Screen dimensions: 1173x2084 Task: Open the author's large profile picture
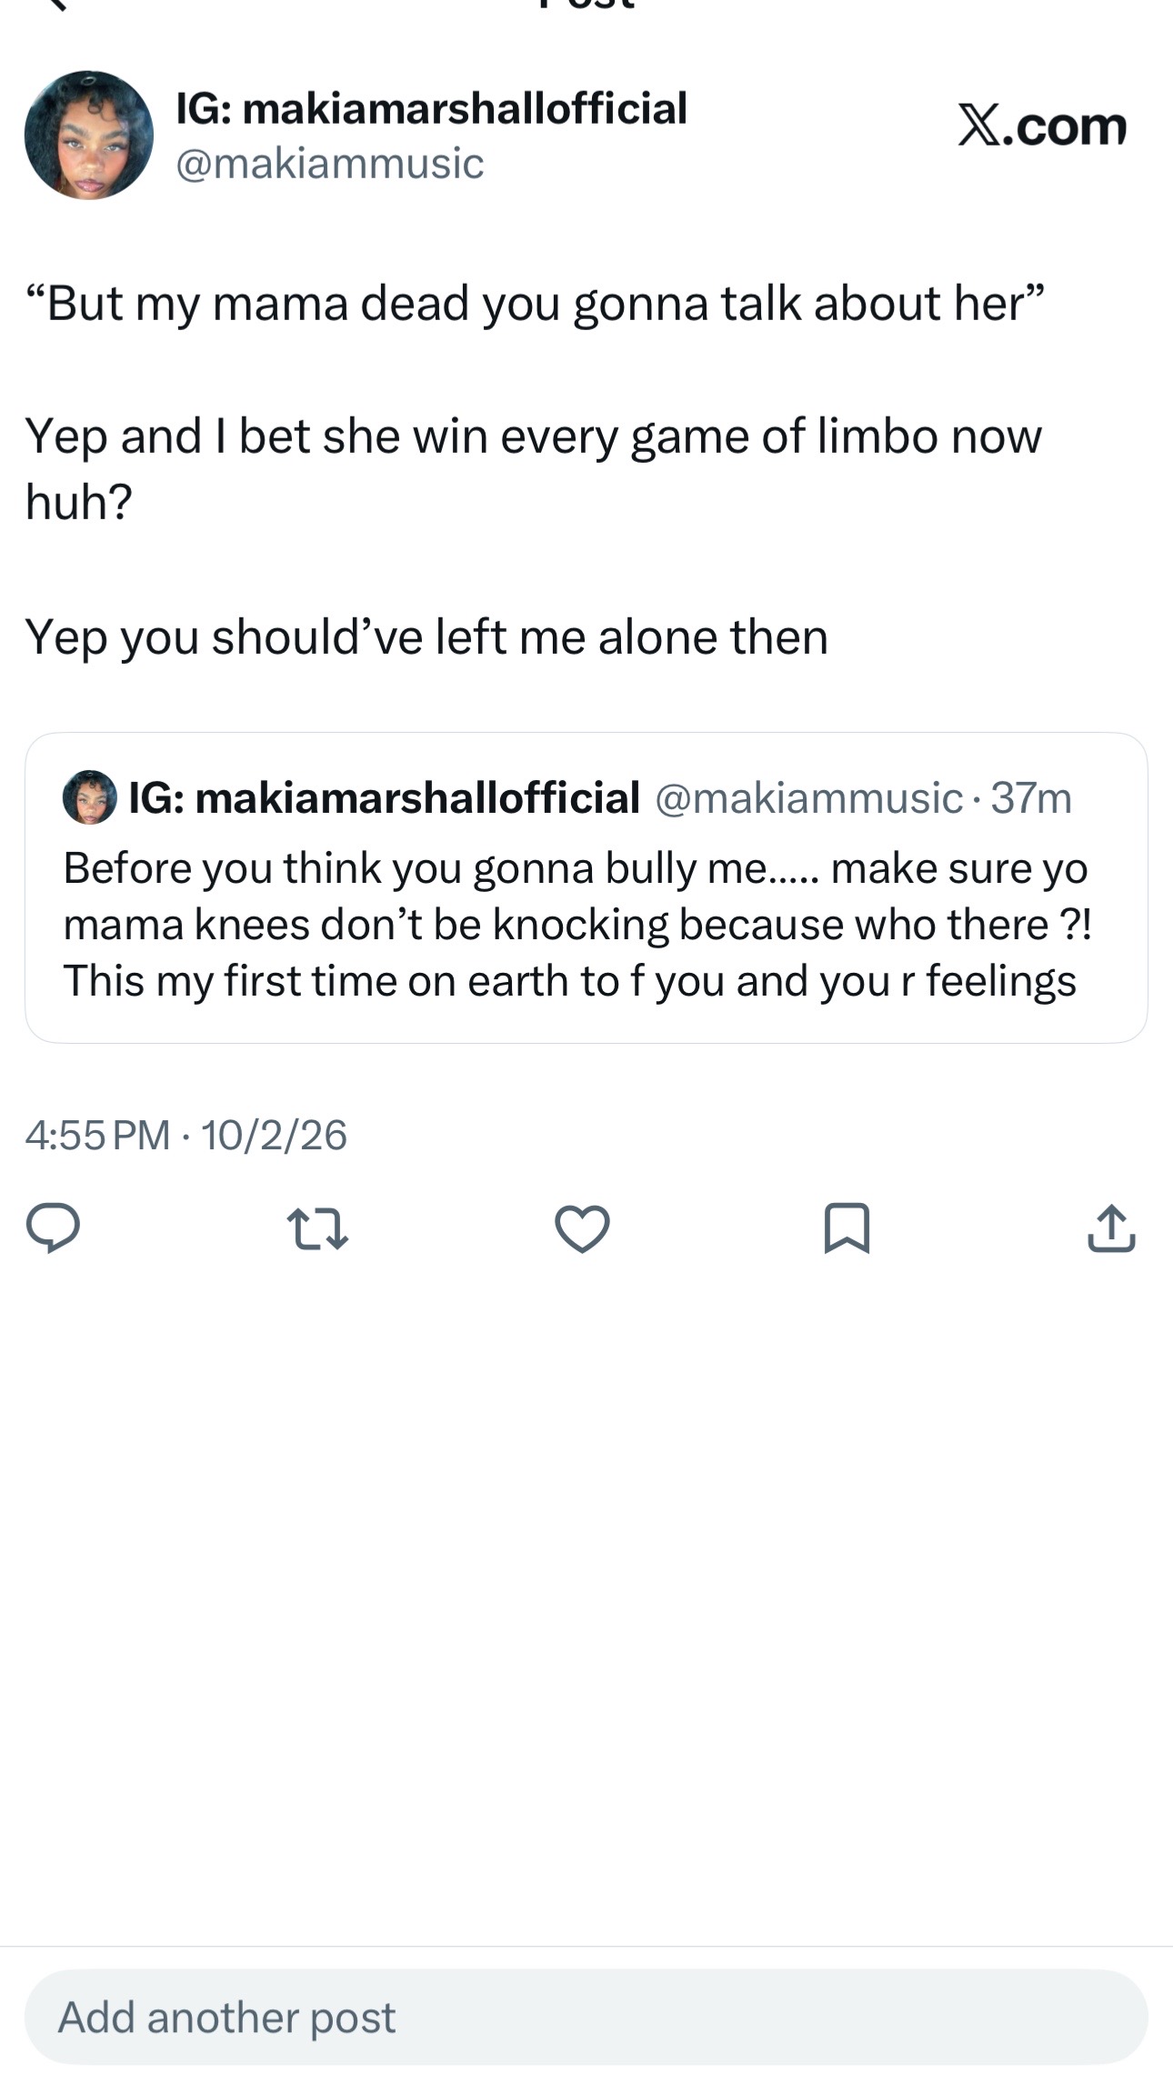89,135
